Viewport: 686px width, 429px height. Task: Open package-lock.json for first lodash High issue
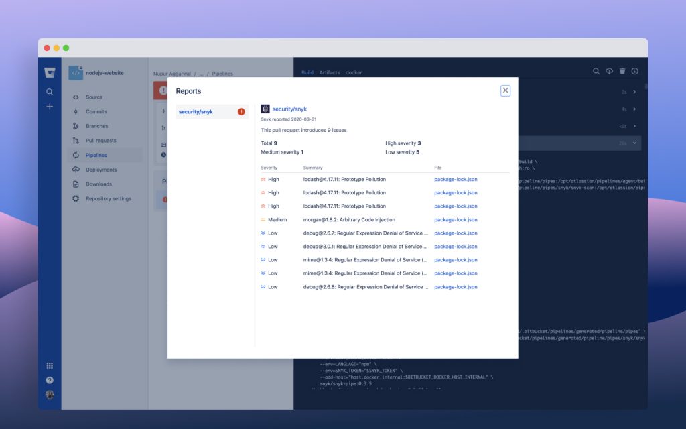[456, 180]
